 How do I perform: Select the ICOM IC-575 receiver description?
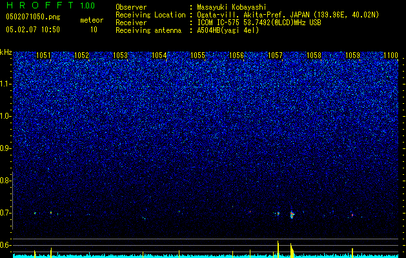pos(259,23)
